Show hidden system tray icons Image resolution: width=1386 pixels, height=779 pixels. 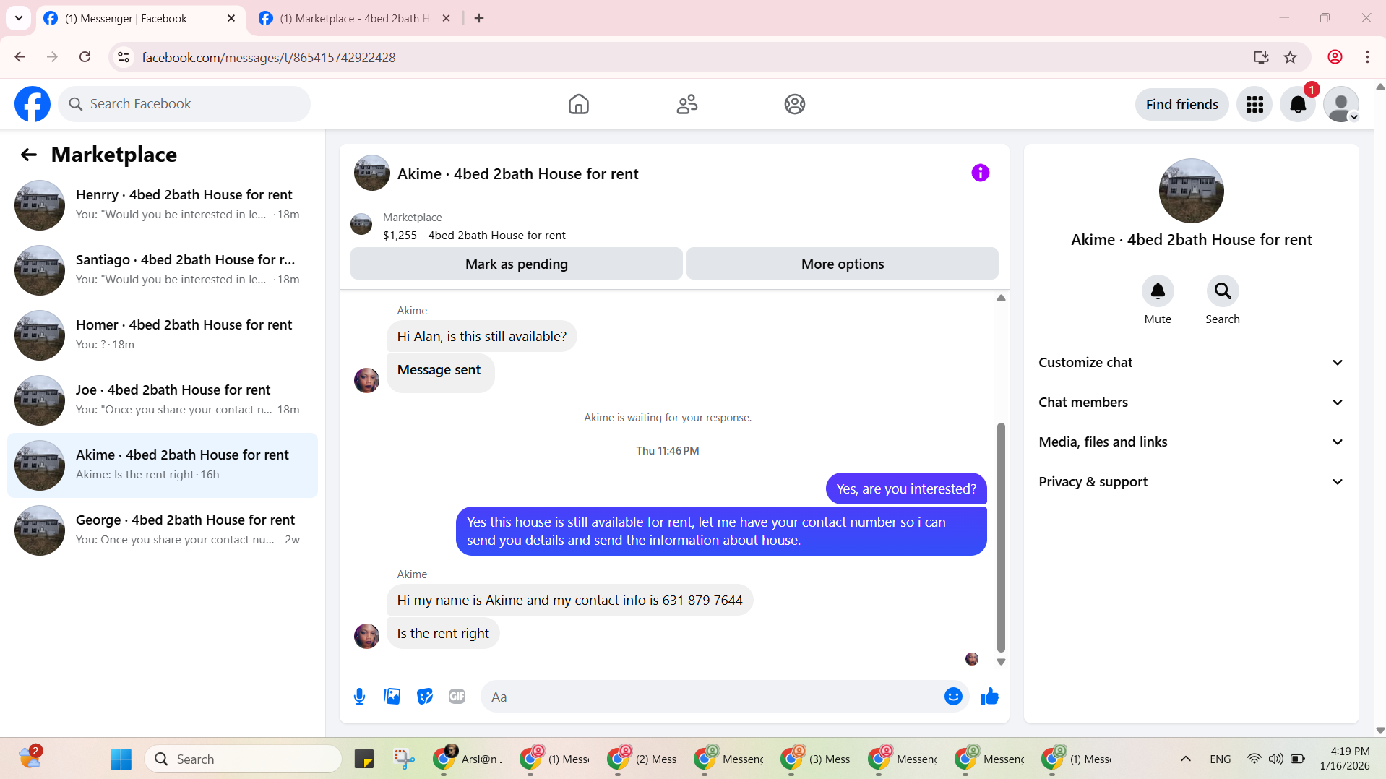[x=1185, y=759]
